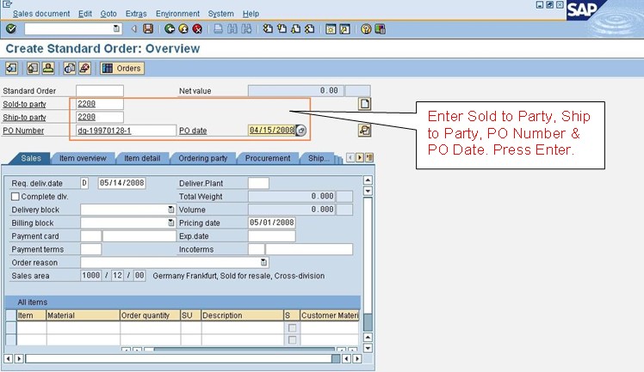Click the green Enter checkmark icon
The width and height of the screenshot is (644, 372).
coord(10,28)
